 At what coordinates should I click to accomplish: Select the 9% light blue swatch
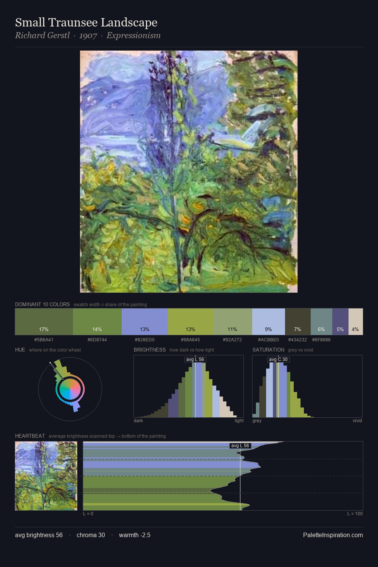click(x=268, y=322)
